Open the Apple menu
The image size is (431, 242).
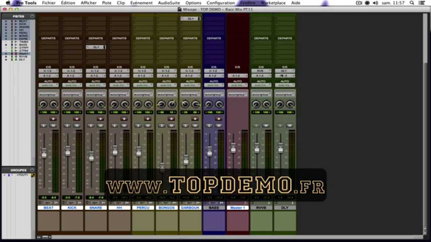[x=8, y=3]
